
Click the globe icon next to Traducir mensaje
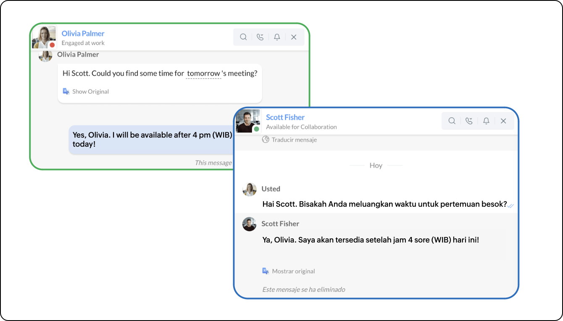click(x=266, y=139)
